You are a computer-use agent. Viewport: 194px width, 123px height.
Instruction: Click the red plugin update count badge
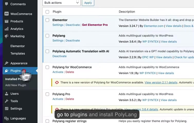pos(24,71)
